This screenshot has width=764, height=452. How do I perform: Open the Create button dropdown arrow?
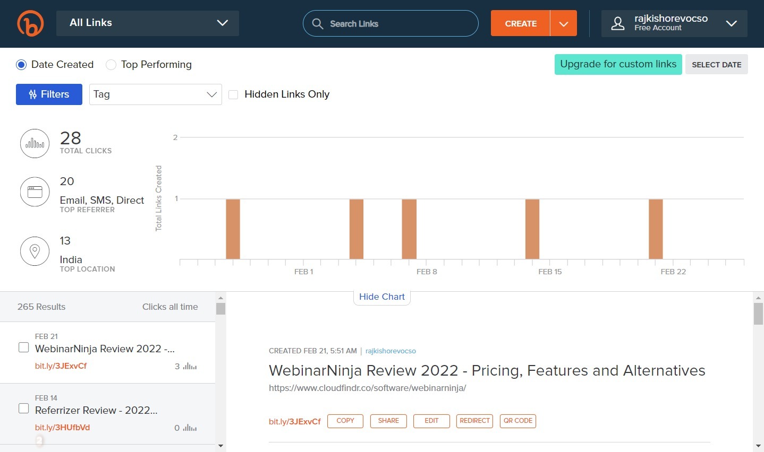coord(564,24)
